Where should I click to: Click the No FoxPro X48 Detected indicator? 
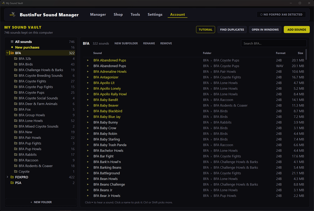point(281,15)
